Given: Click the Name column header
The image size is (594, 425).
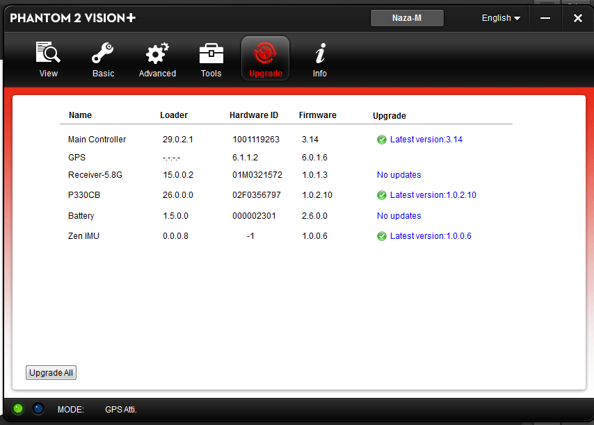Looking at the screenshot, I should (x=80, y=115).
